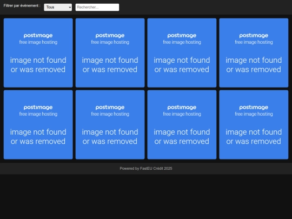Open the last thumbnail in the top row
292x219 pixels.
254,52
